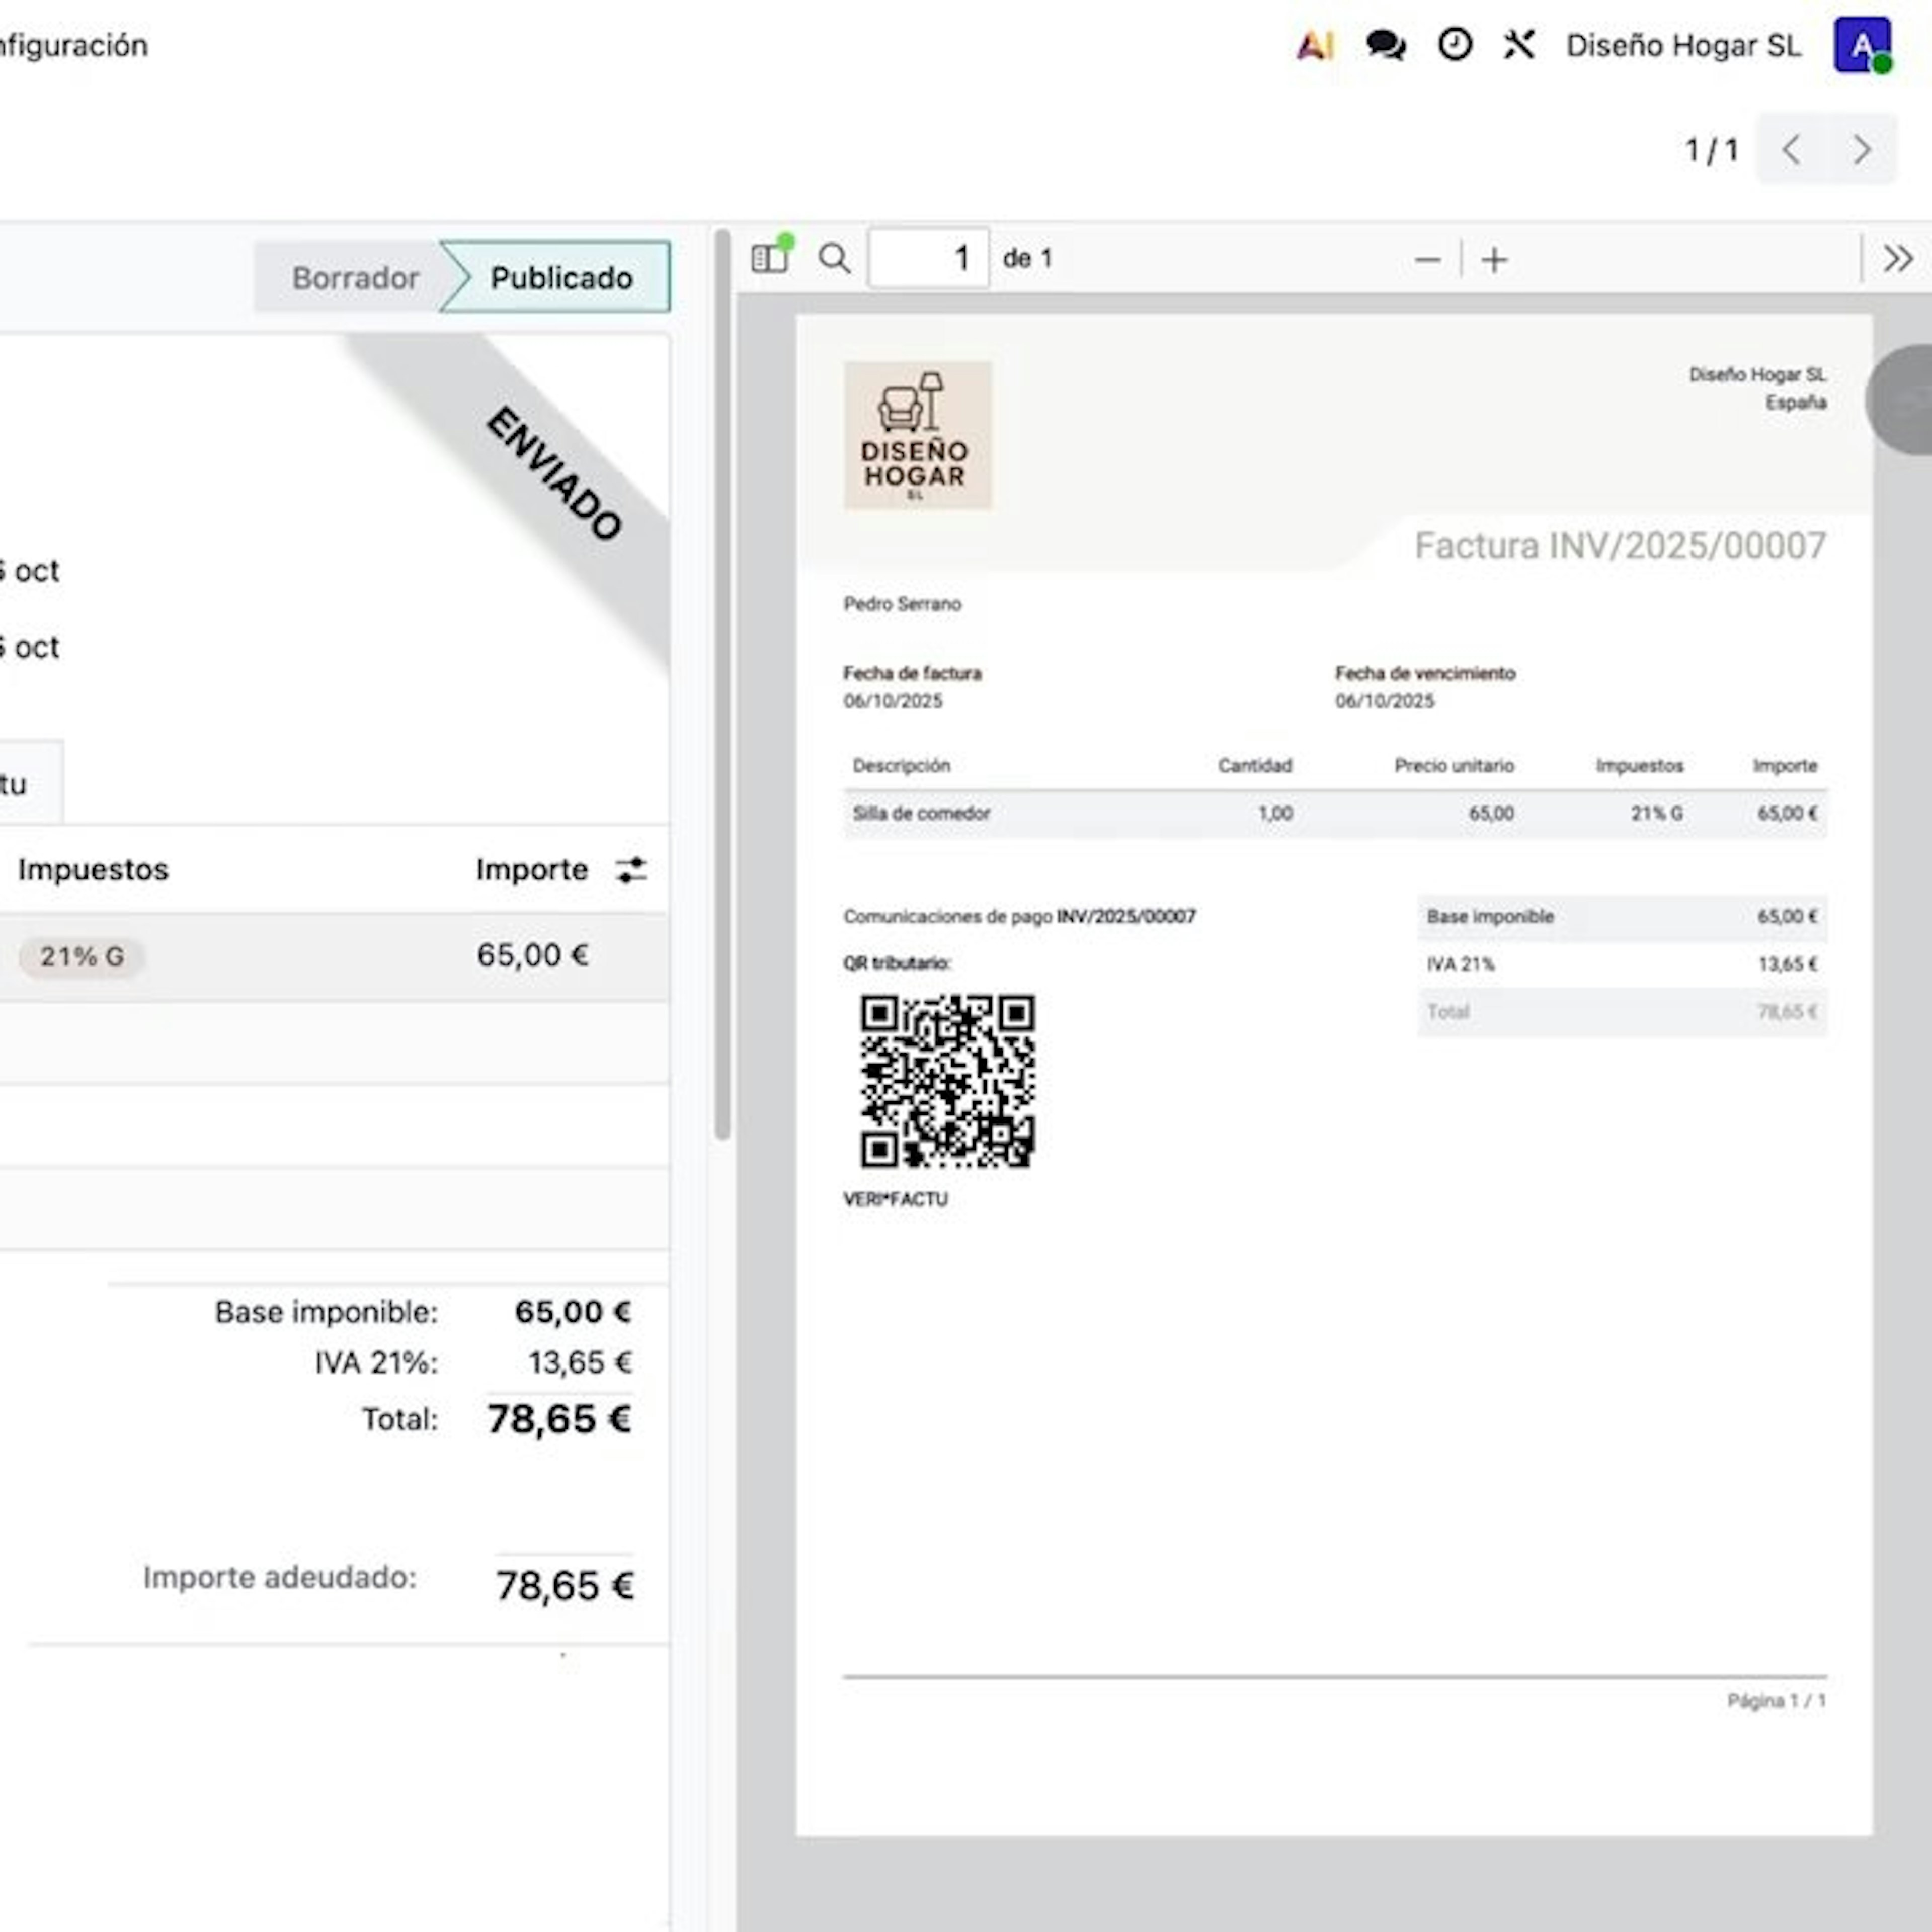Open the Diseño Hogar SL company switcher

(1683, 46)
